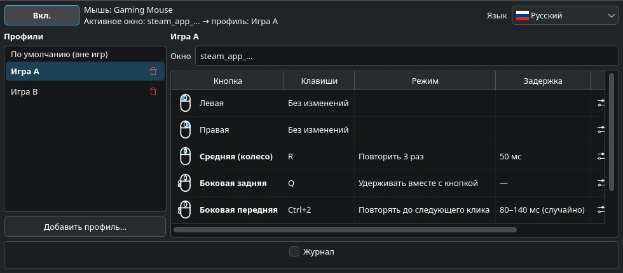Click the Правая row's Без изменений cell
Image resolution: width=623 pixels, height=273 pixels.
coord(318,130)
